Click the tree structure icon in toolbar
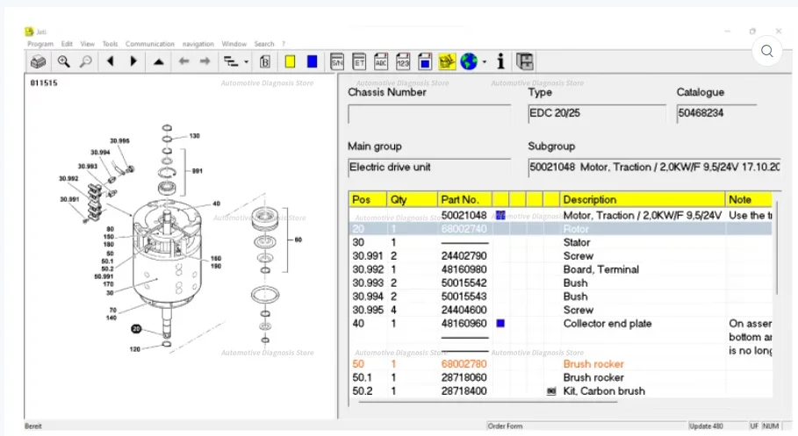Image resolution: width=798 pixels, height=436 pixels. coord(232,62)
